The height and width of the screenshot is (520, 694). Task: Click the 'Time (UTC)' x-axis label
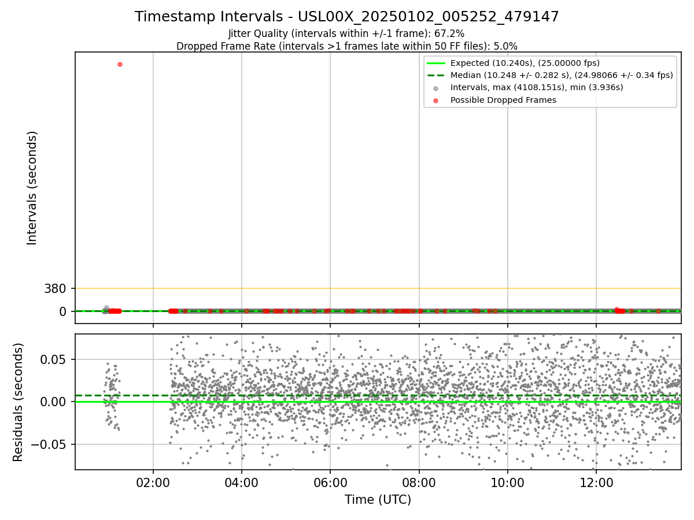(x=378, y=500)
